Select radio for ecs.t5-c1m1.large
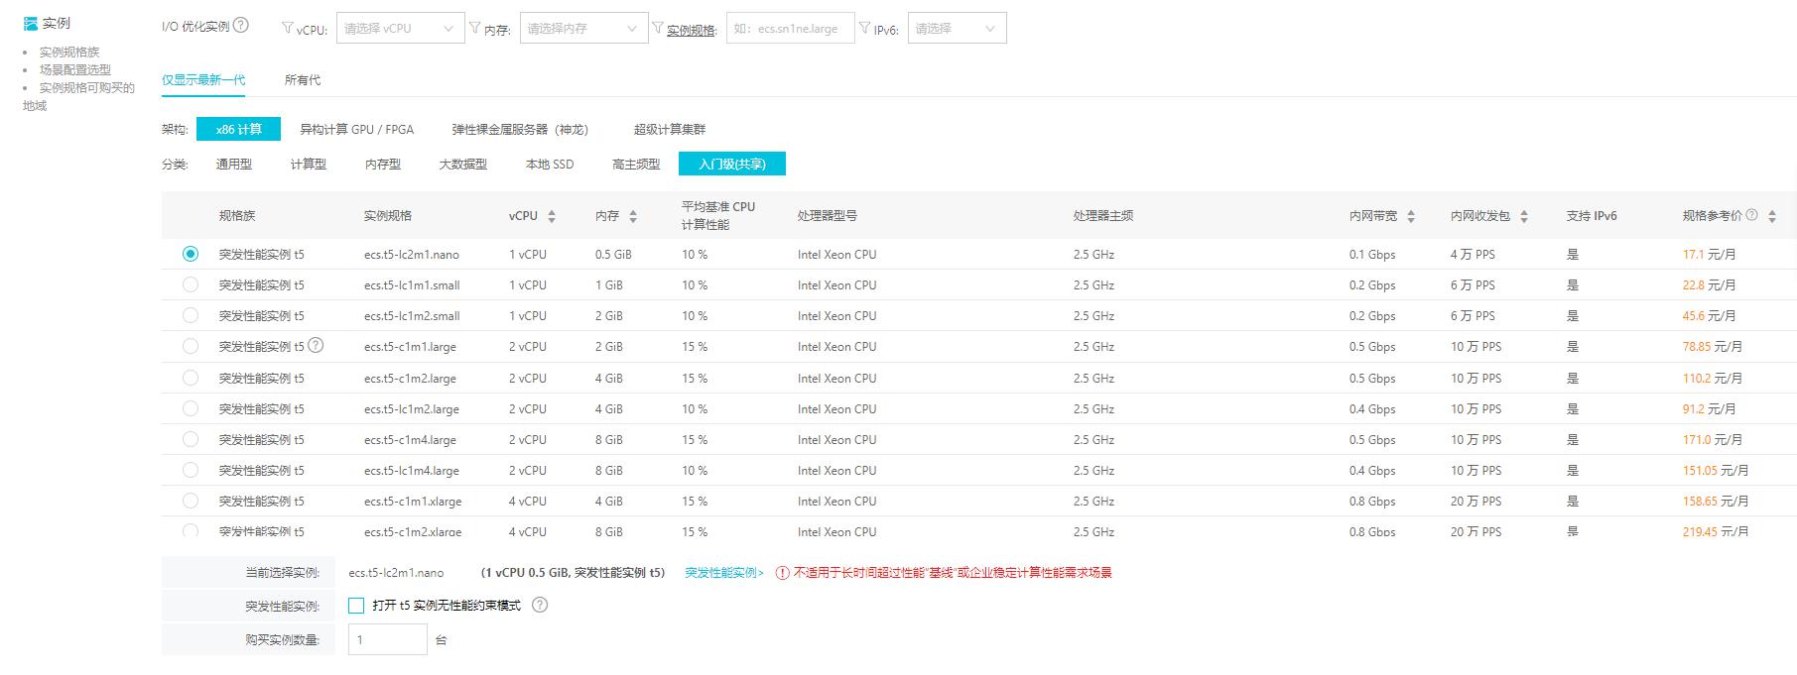This screenshot has width=1797, height=675. (191, 346)
